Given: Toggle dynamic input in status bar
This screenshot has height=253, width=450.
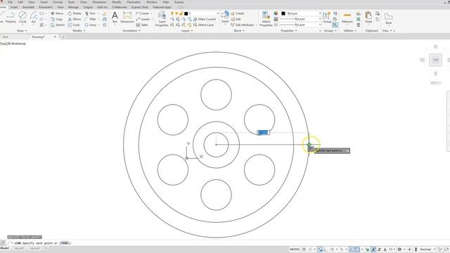Looking at the screenshot, I should pyautogui.click(x=321, y=249).
